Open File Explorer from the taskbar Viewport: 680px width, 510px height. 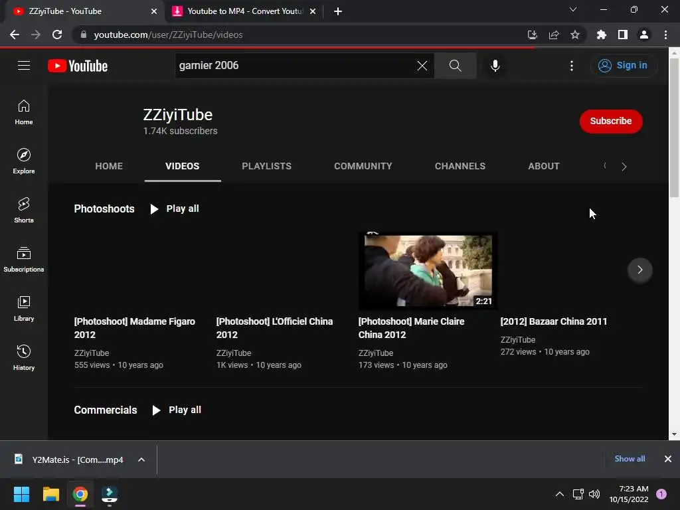(x=50, y=494)
